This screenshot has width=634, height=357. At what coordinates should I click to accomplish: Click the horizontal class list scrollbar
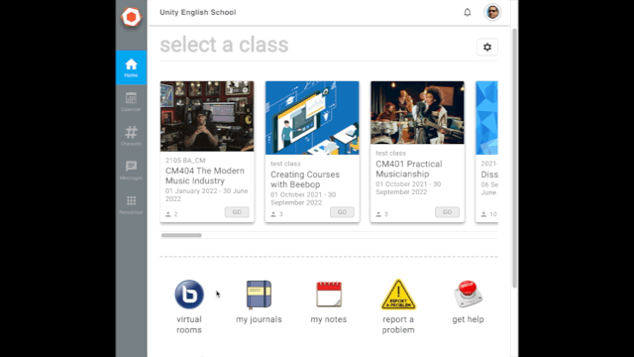[x=181, y=235]
